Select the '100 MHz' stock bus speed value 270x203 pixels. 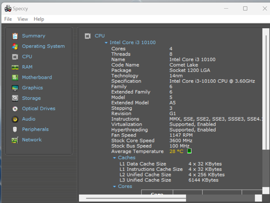180,146
